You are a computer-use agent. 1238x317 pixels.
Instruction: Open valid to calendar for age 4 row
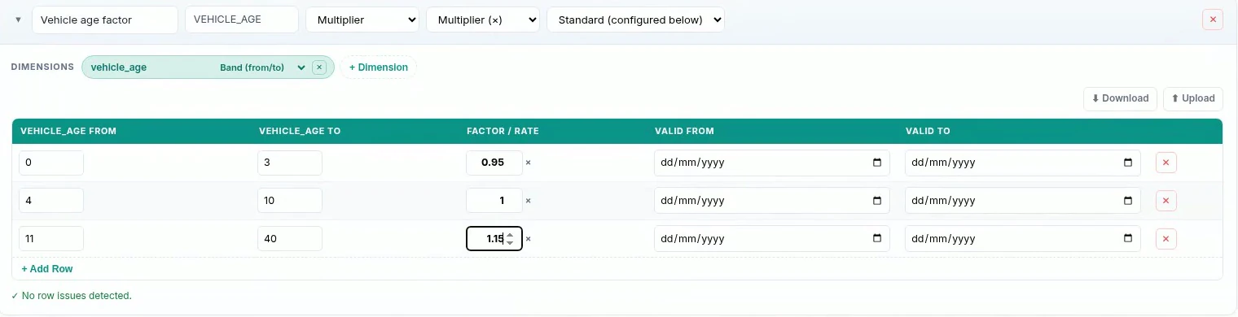1128,201
